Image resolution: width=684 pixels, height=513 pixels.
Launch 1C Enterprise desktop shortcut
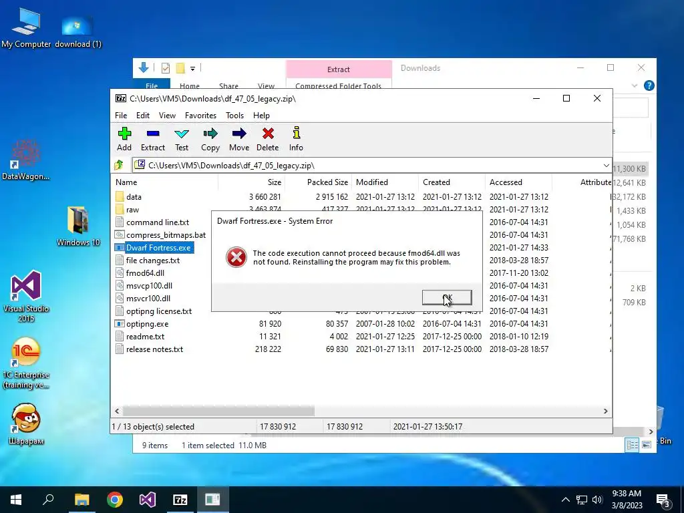(26, 363)
